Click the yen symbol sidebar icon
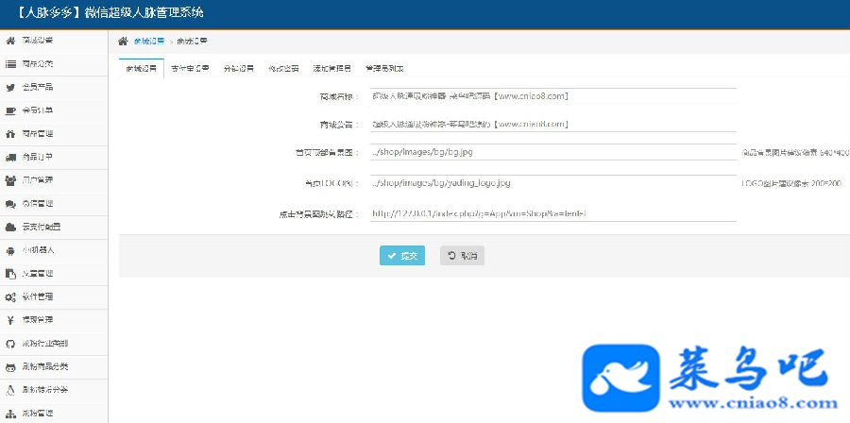This screenshot has height=423, width=850. (9, 319)
